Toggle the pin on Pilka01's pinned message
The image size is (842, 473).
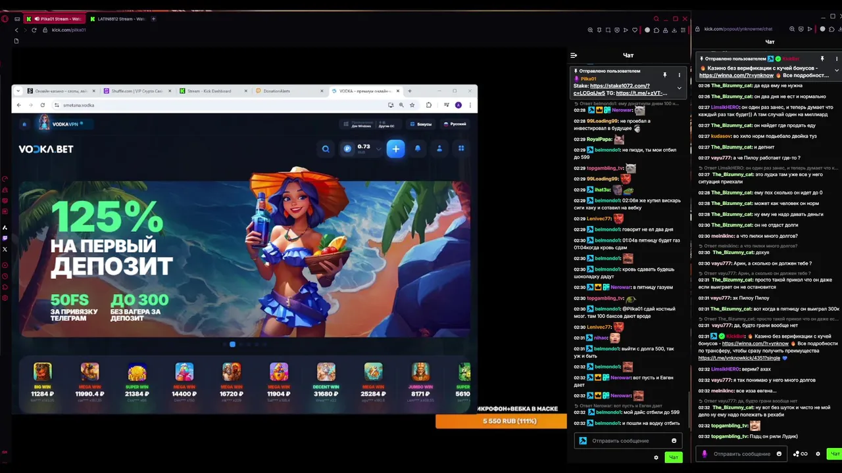pos(664,75)
